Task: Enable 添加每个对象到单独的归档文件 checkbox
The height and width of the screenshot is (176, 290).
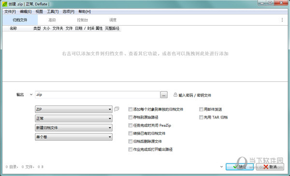Action: [x=130, y=109]
